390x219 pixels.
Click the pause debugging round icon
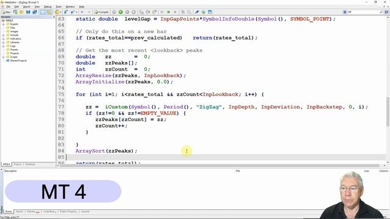[127, 12]
